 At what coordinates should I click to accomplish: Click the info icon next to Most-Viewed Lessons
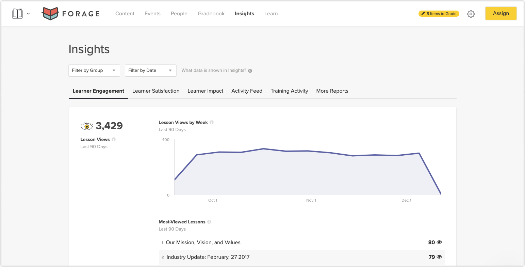point(209,222)
